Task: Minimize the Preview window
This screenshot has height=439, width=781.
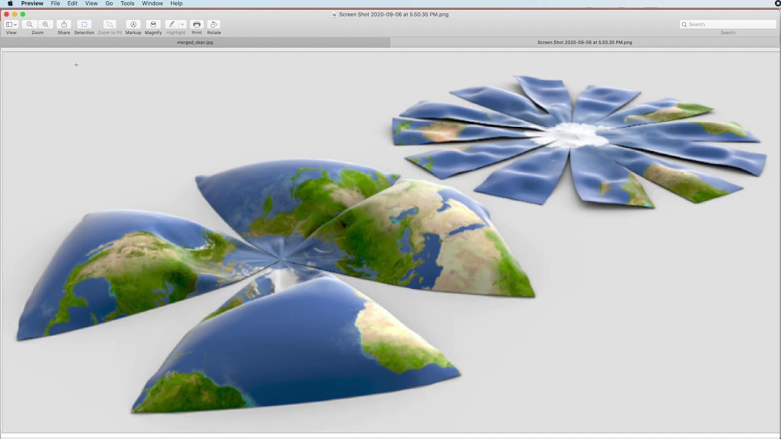Action: [15, 14]
